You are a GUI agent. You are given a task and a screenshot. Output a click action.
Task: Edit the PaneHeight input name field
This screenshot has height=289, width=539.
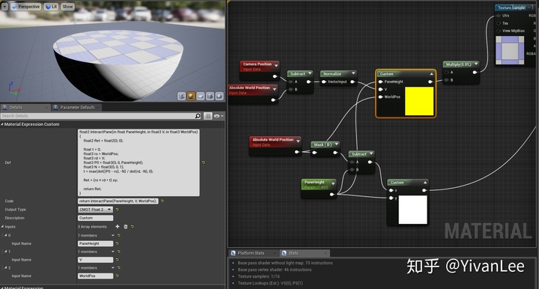(95, 243)
